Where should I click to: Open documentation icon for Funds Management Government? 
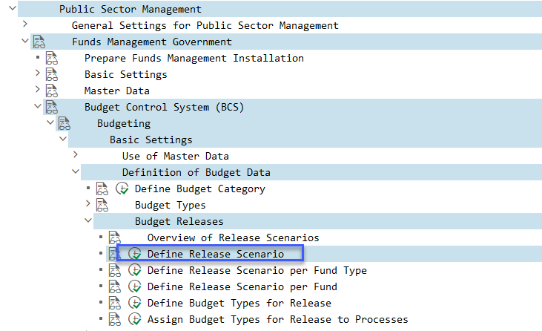click(39, 42)
